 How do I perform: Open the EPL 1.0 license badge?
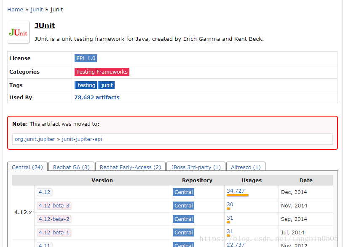coord(86,58)
